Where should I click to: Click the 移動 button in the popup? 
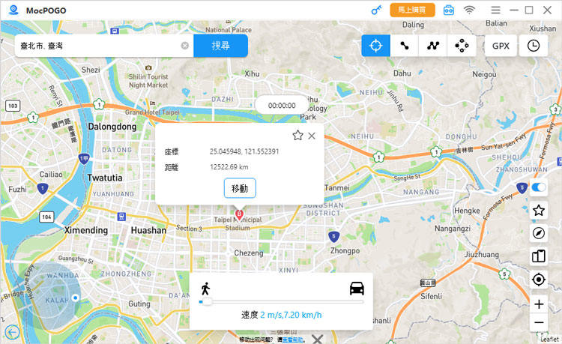click(240, 187)
